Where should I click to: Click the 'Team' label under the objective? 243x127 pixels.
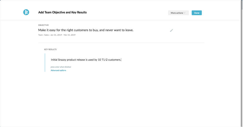40,35
